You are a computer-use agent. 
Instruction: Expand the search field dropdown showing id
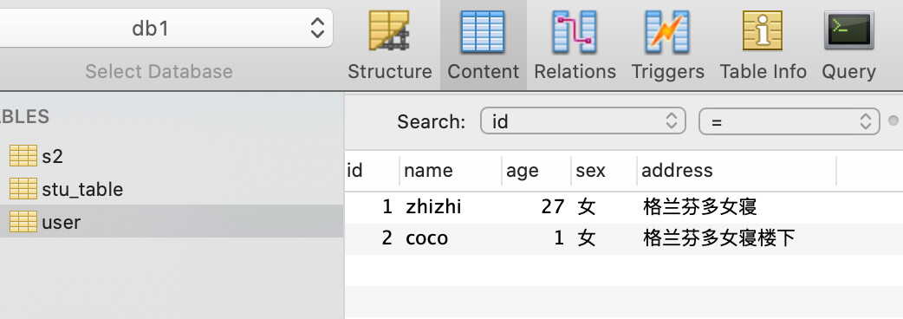[x=583, y=120]
